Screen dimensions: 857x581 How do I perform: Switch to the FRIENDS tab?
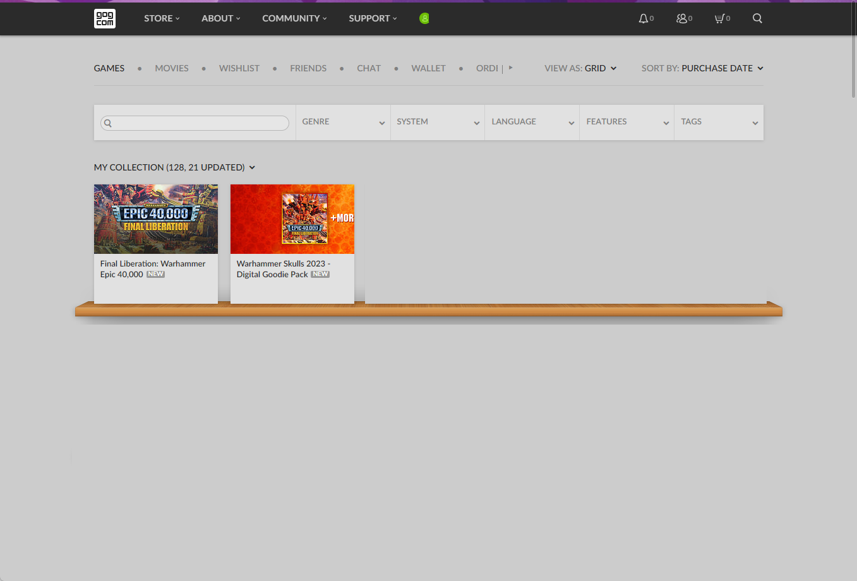[x=308, y=68]
